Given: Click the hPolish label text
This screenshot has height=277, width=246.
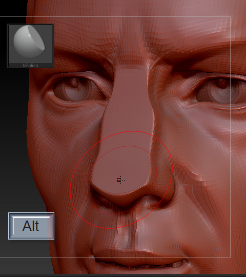Looking at the screenshot, I should 30,66.
